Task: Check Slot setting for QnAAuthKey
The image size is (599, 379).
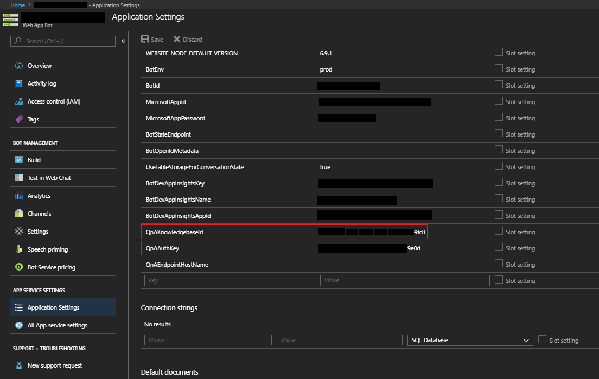Action: pos(498,248)
